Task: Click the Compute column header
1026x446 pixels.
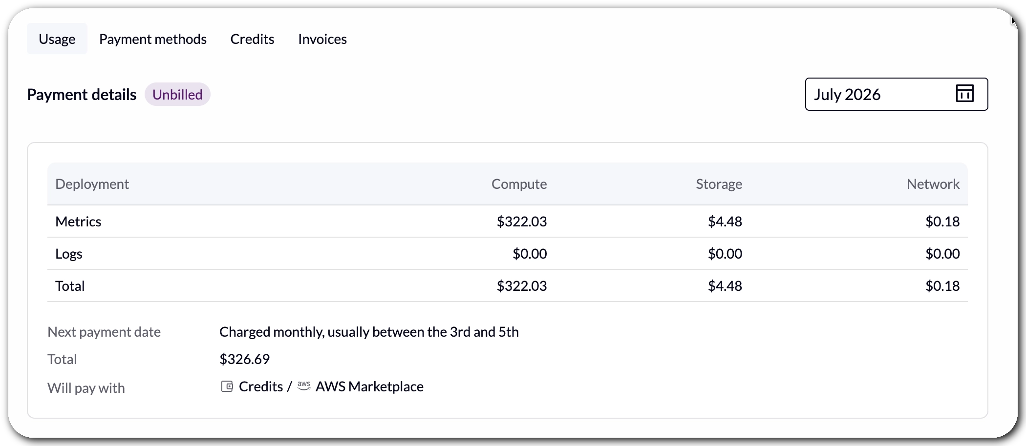Action: pos(519,184)
